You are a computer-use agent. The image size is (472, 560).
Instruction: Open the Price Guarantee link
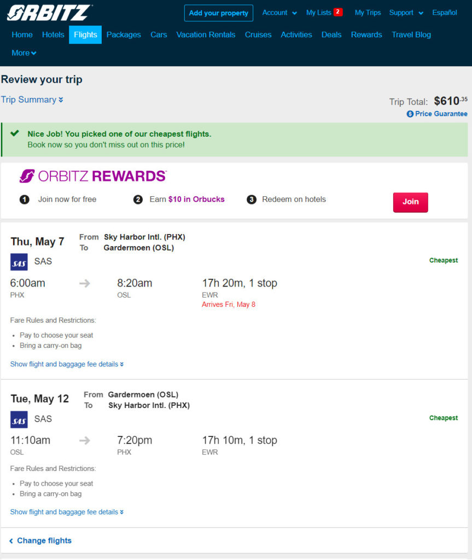click(437, 114)
